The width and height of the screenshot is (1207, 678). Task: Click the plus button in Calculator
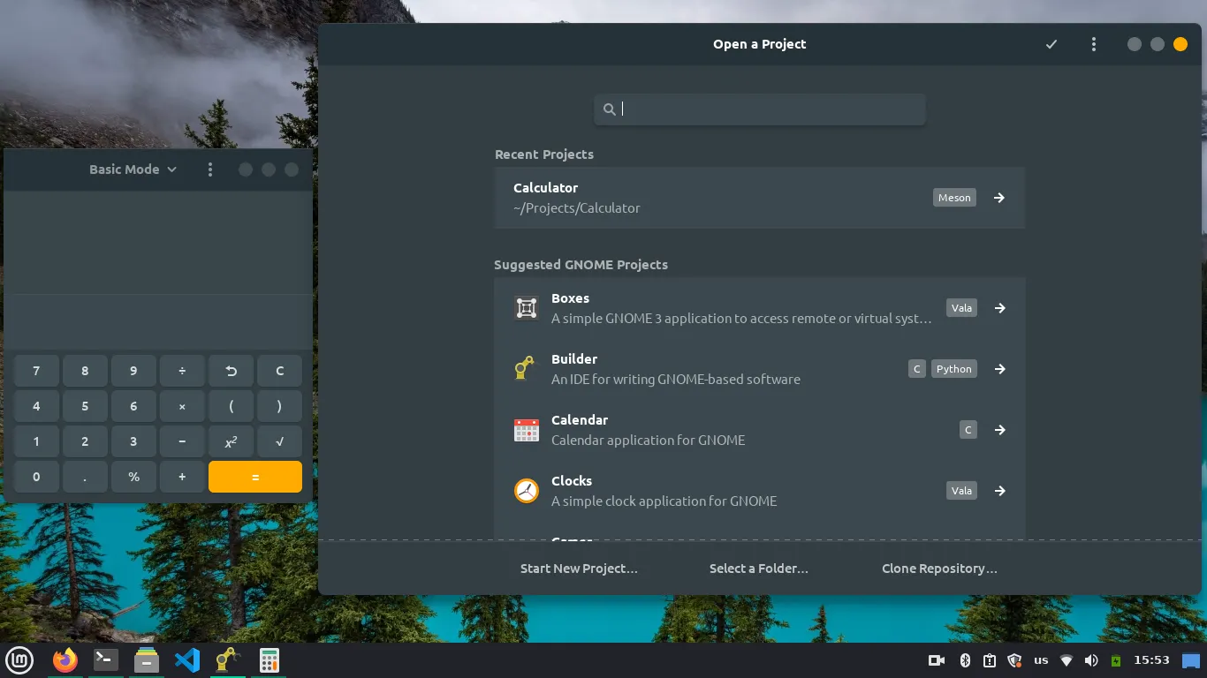point(183,477)
